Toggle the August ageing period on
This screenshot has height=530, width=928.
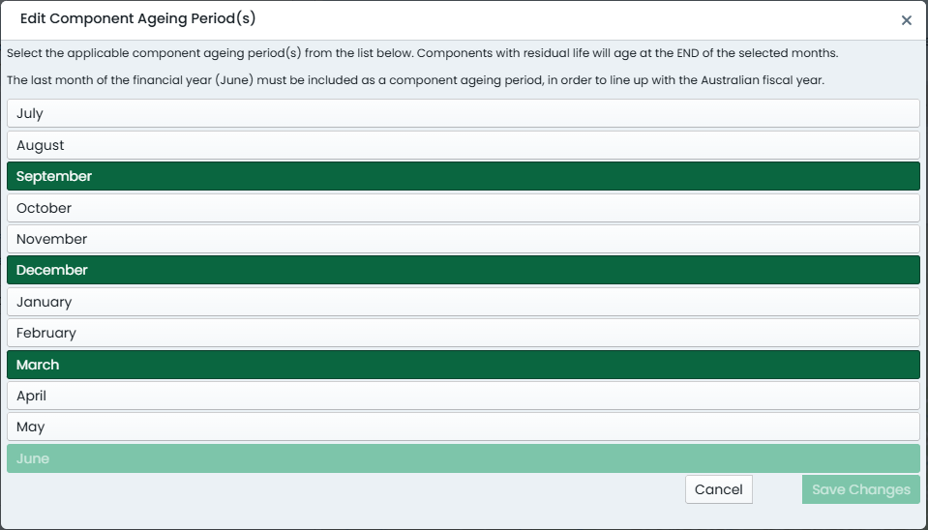tap(464, 145)
